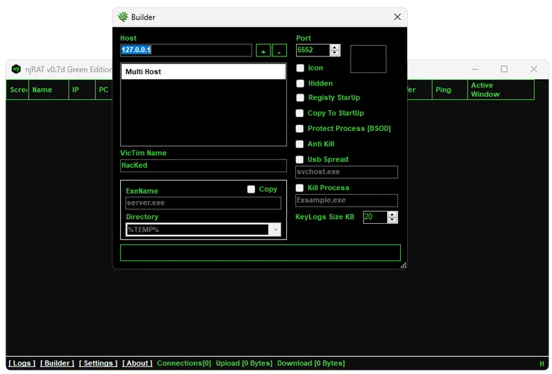
Task: Click the About link in bottom bar
Action: click(x=138, y=363)
